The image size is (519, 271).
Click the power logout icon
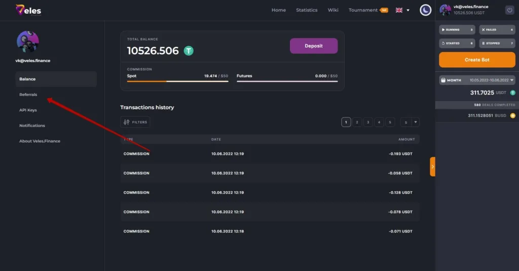click(x=509, y=10)
